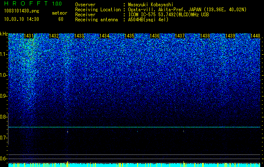264x167 pixels.
Task: Click the 1.1 frequency axis label
Action: coord(3,54)
